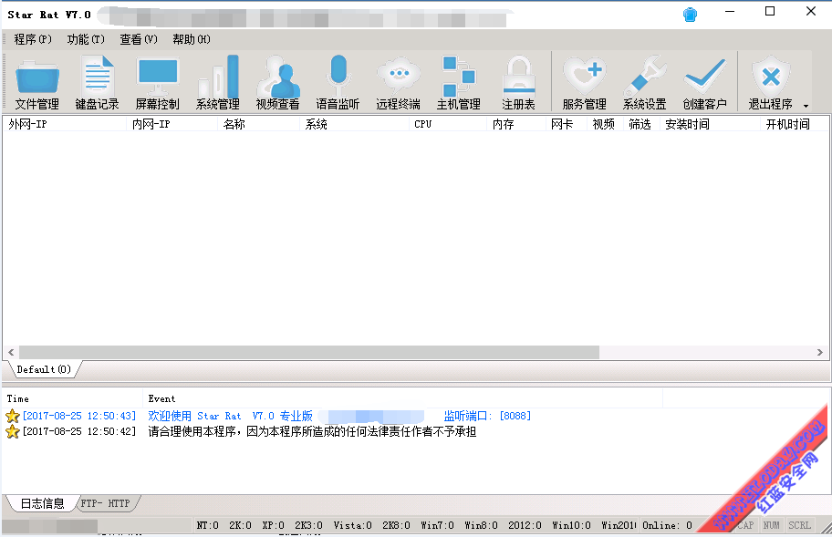Click the 系统 column header
Screen dimensions: 832x537
355,124
